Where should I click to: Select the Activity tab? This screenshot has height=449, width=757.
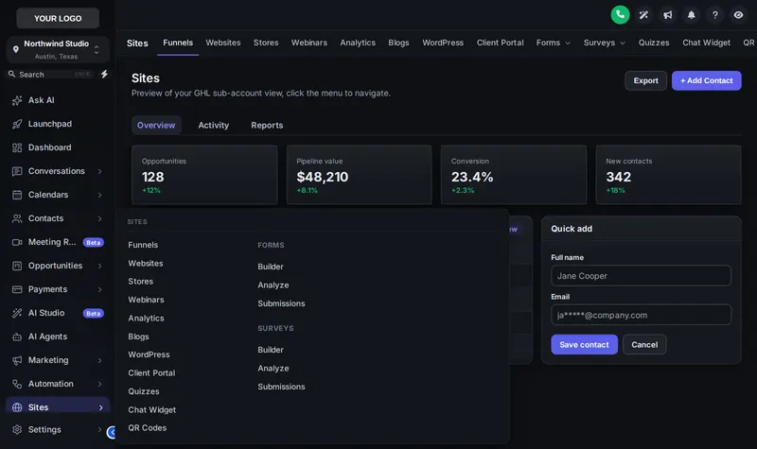[x=214, y=126]
